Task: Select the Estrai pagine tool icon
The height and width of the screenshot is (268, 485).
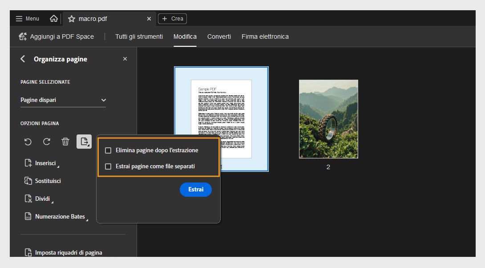Action: coord(84,141)
